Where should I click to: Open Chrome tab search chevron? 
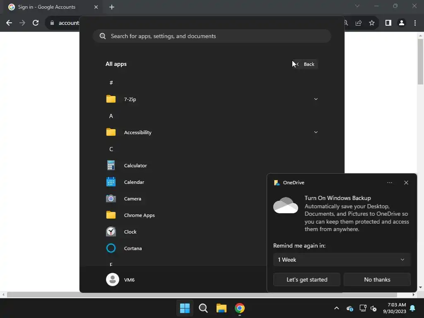(357, 6)
